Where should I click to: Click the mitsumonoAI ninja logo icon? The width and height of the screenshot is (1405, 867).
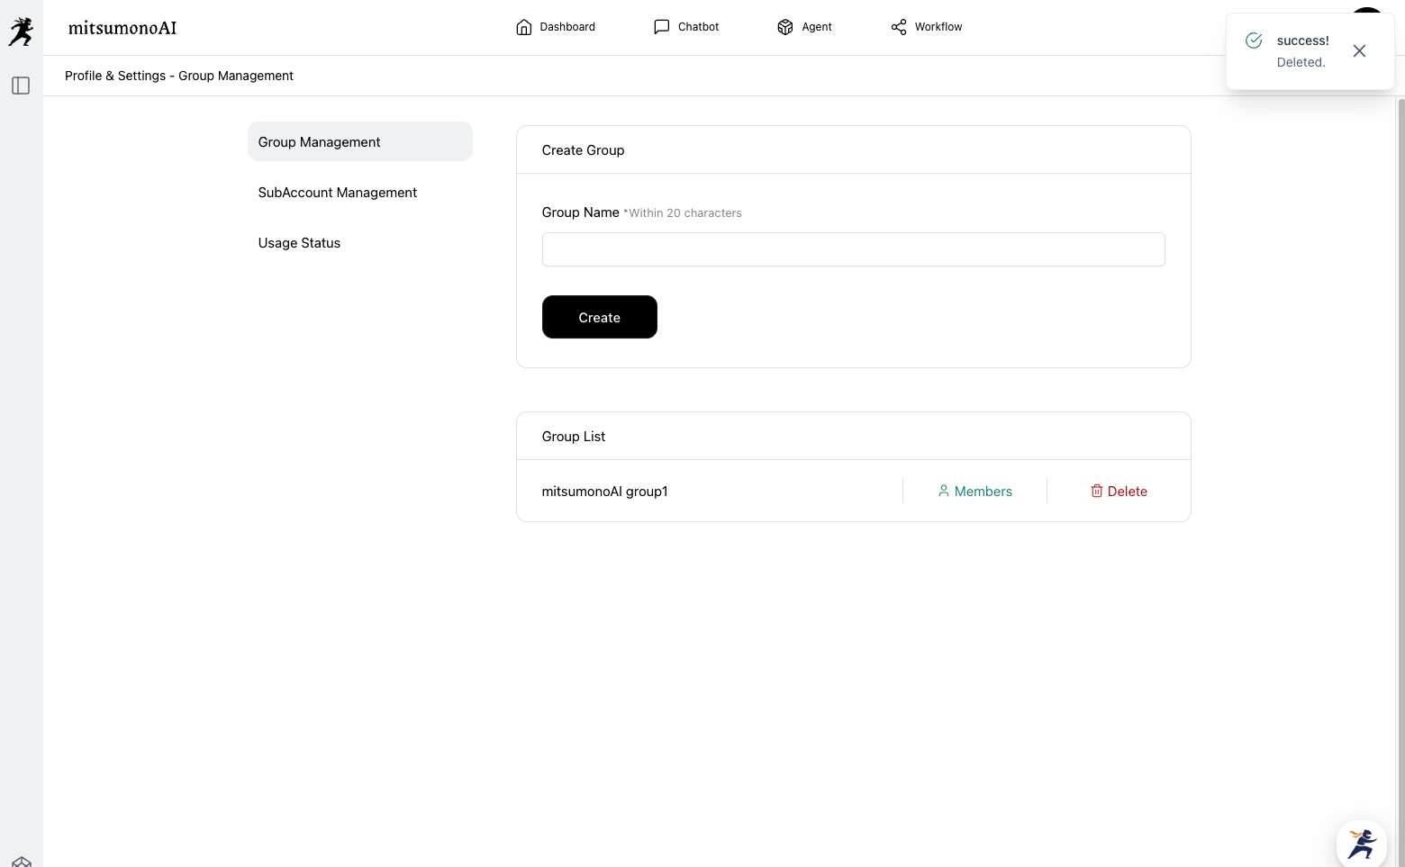pos(21,31)
